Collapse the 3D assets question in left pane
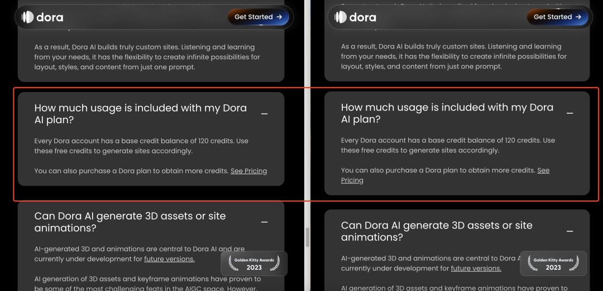603x291 pixels. tap(264, 222)
